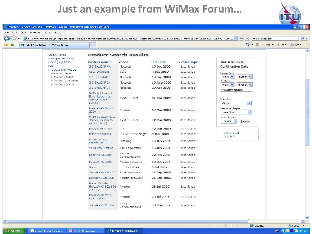The width and height of the screenshot is (312, 234).
Task: Click the Add to Favorites star-plus icon
Action: (x=13, y=45)
